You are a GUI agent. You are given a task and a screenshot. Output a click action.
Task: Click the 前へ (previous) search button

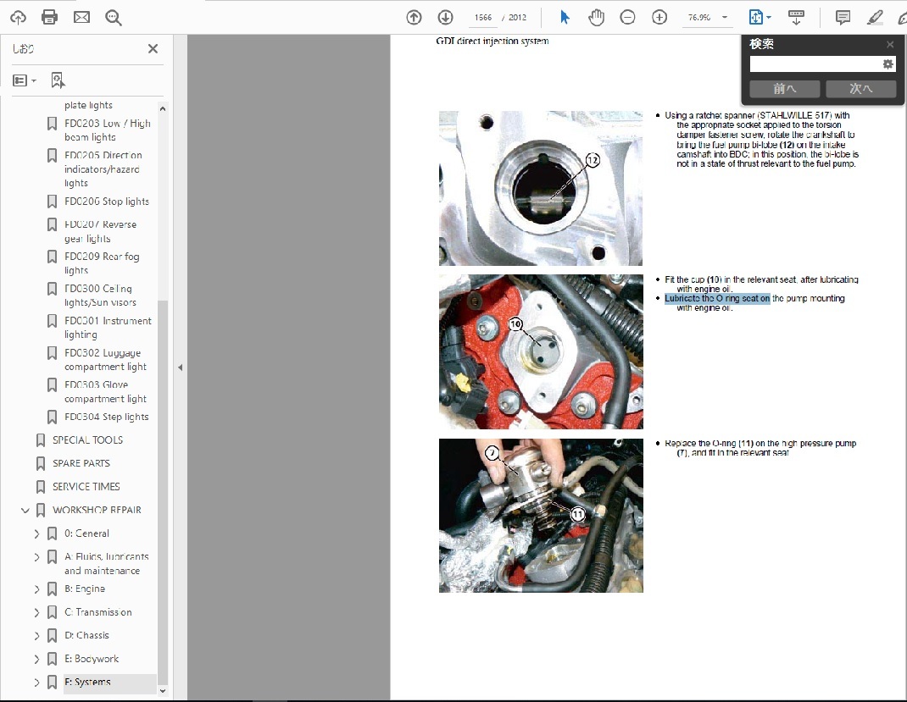785,88
